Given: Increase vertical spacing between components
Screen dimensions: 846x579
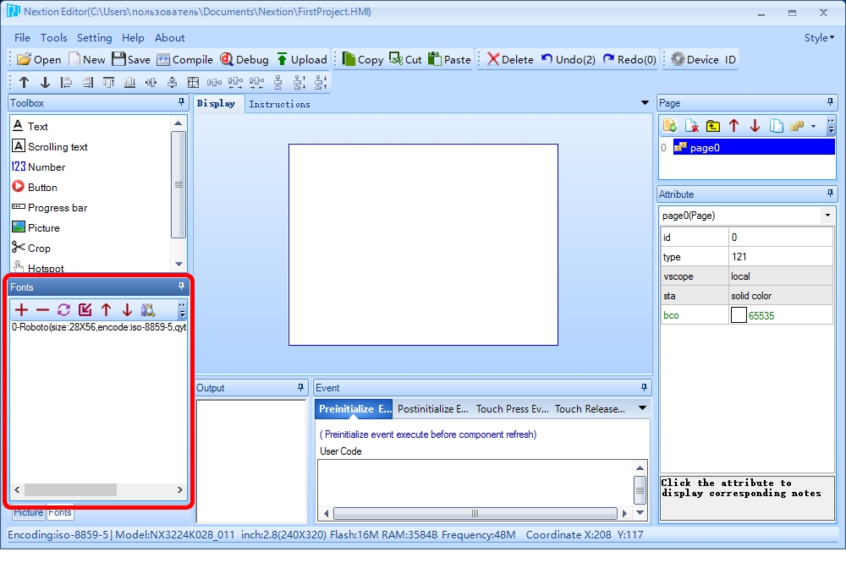Looking at the screenshot, I should pos(299,83).
